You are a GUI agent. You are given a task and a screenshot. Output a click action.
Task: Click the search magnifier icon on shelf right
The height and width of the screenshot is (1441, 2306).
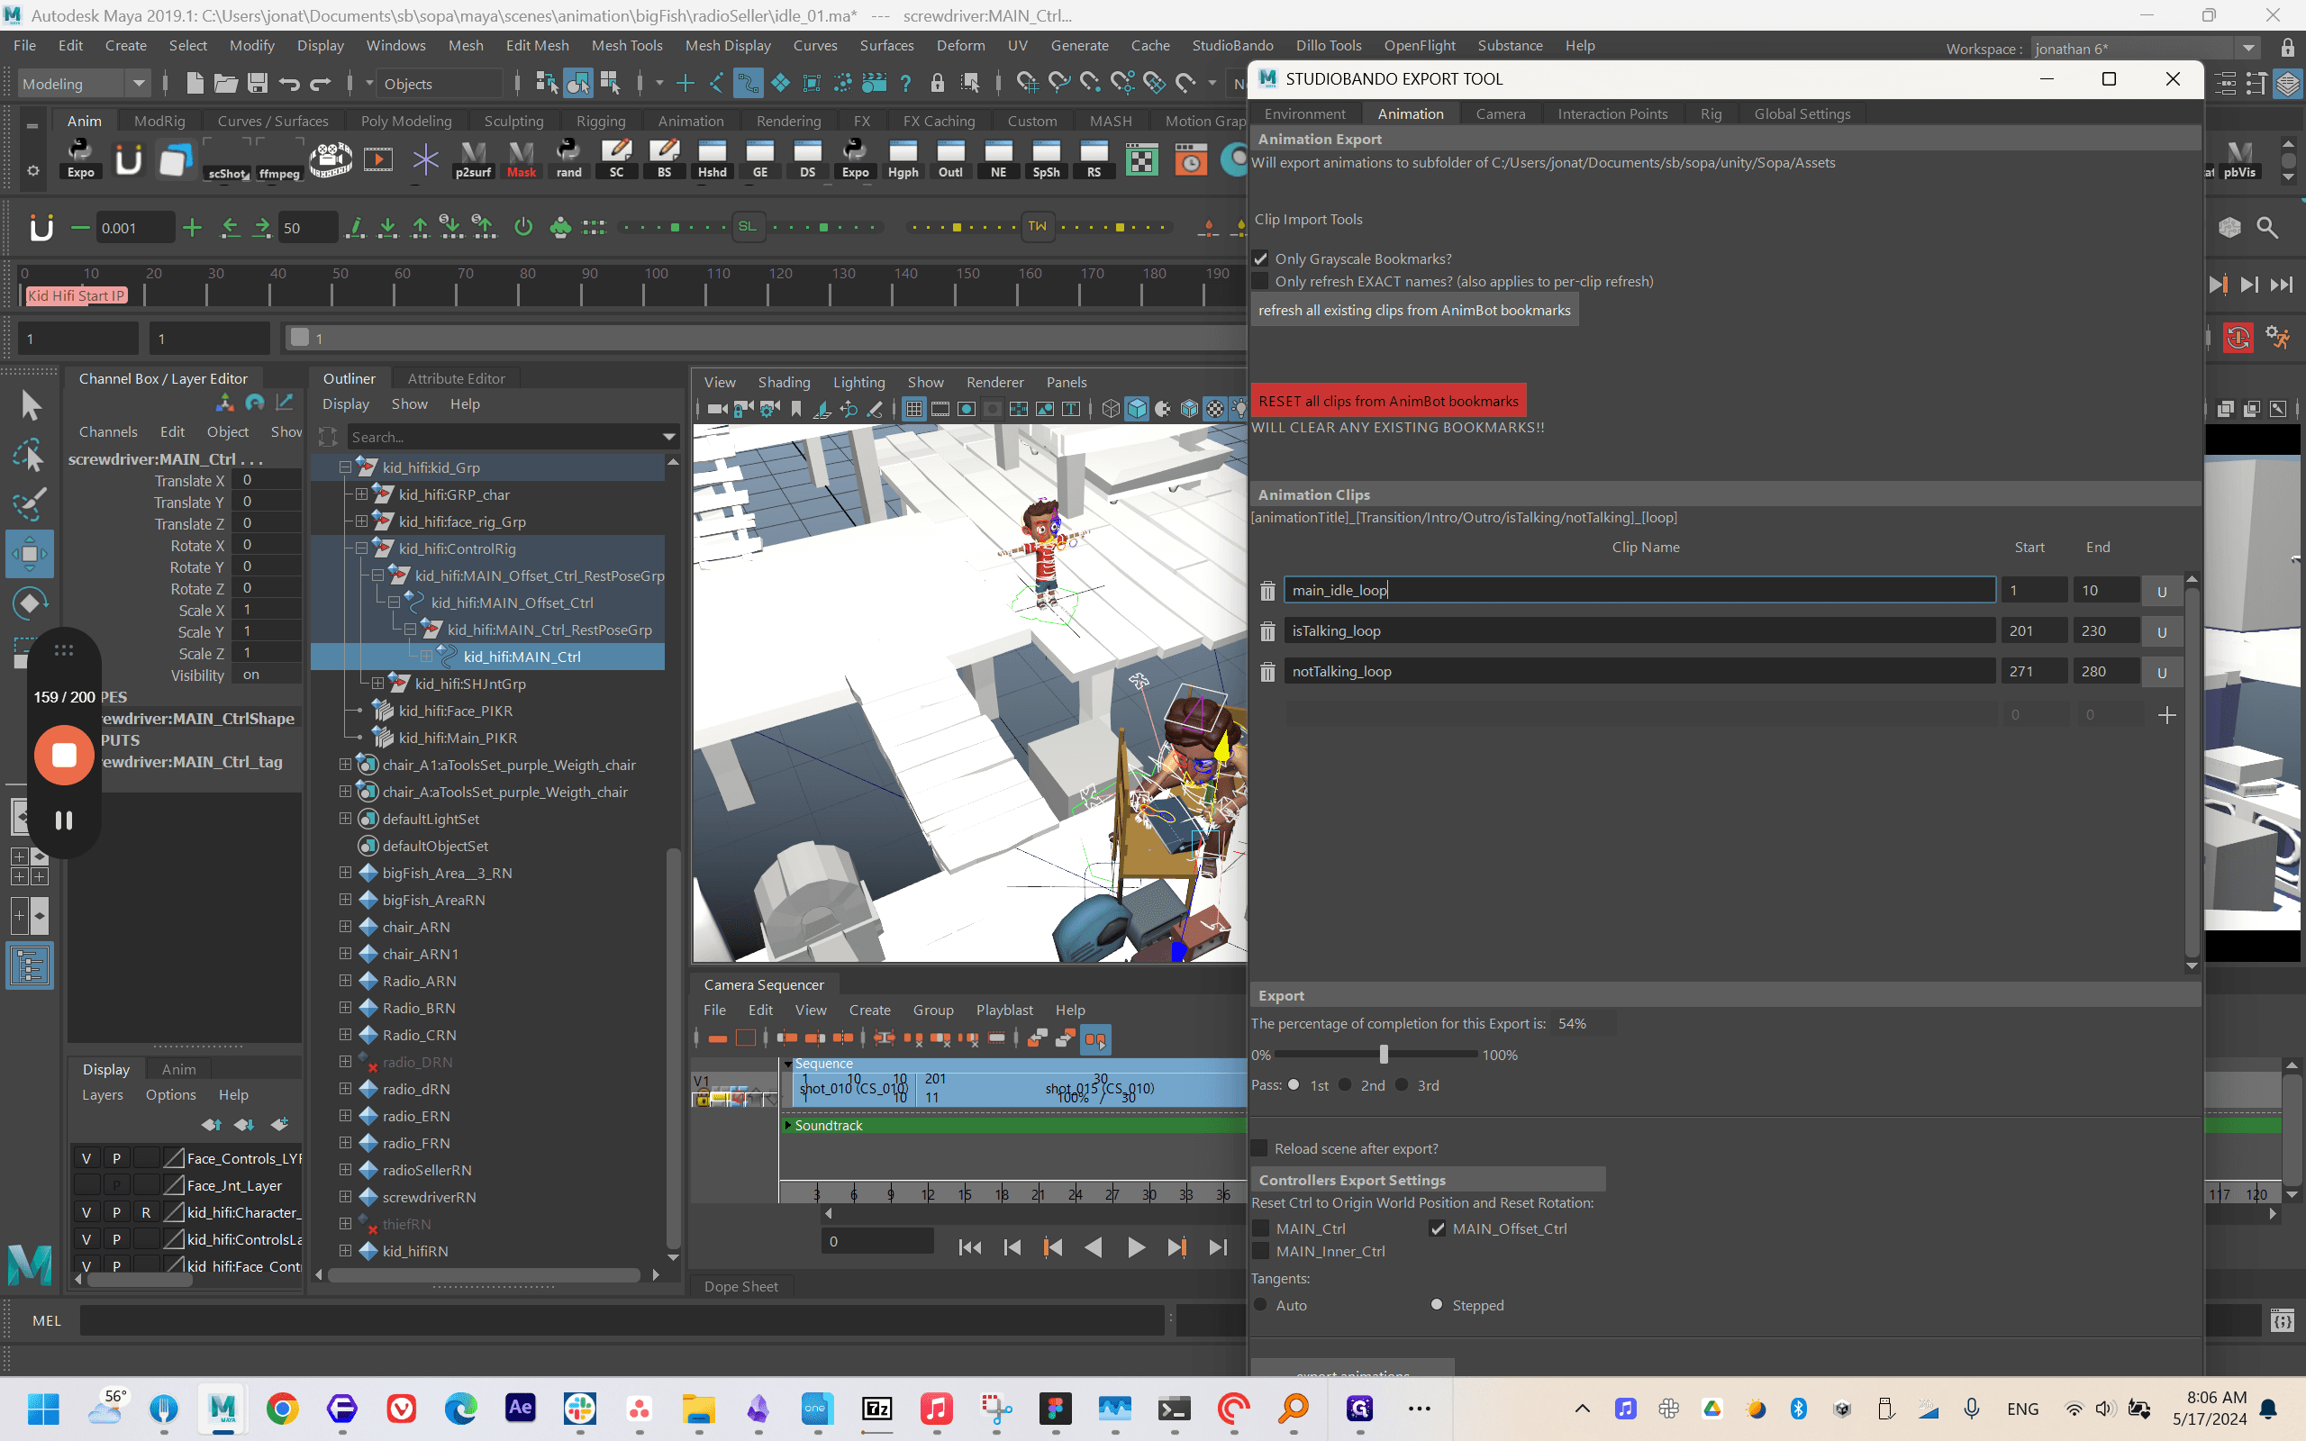pos(2268,227)
